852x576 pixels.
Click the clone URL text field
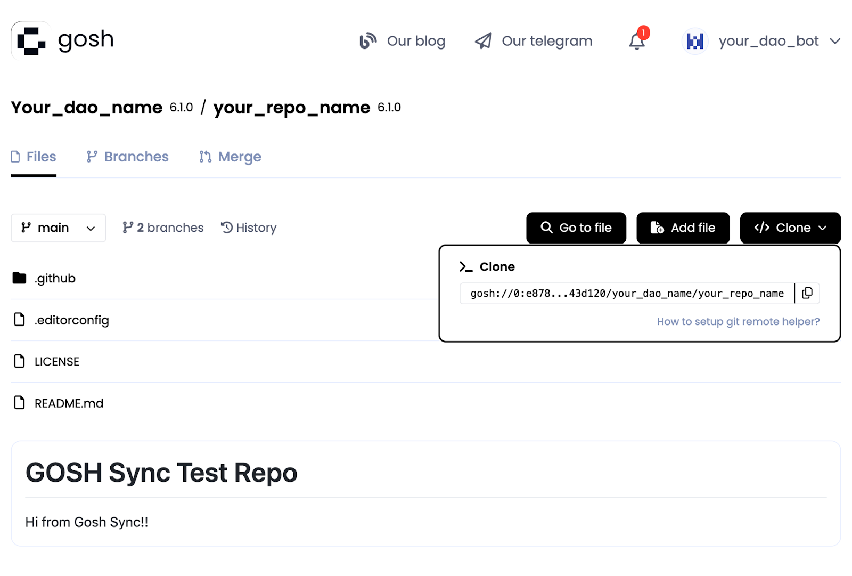(627, 294)
